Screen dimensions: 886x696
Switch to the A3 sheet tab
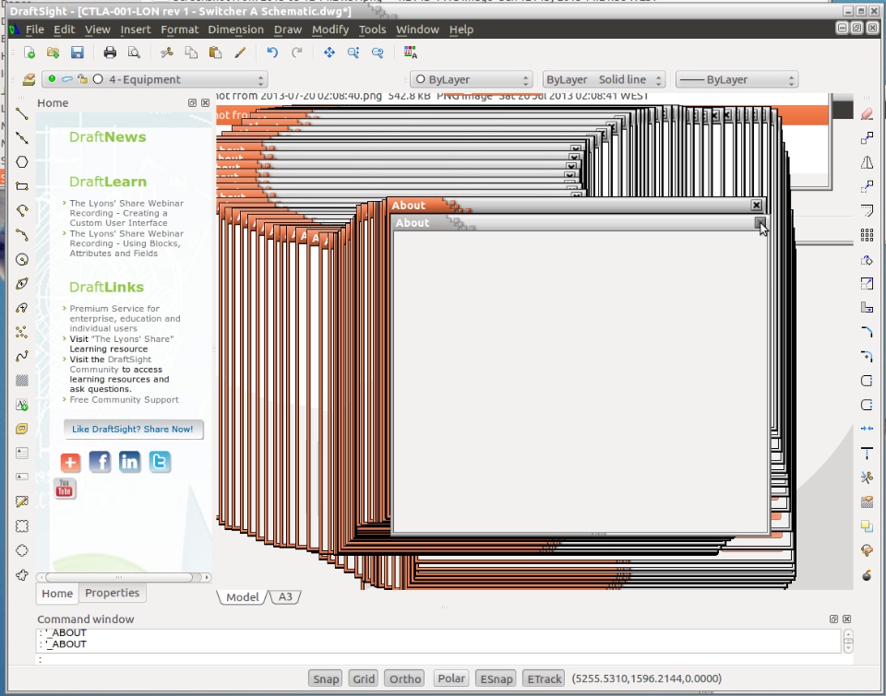point(285,596)
